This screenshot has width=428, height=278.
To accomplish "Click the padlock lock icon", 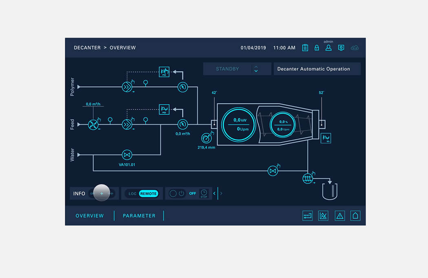I will [x=317, y=48].
